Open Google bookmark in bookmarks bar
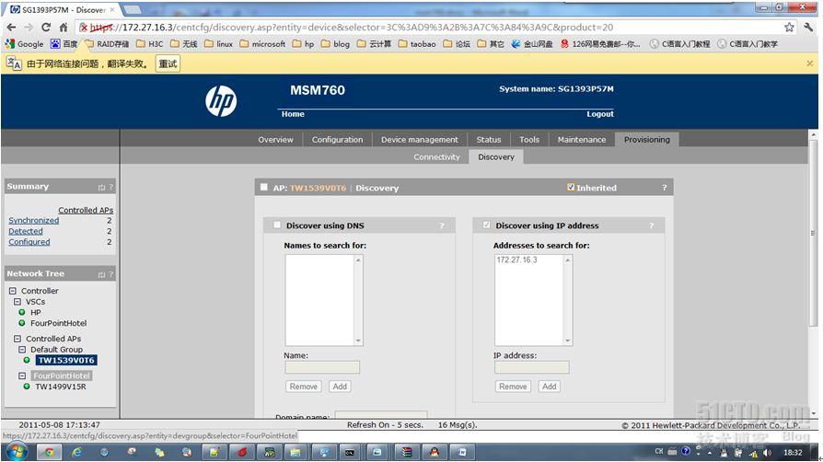The height and width of the screenshot is (462, 823). [x=24, y=44]
